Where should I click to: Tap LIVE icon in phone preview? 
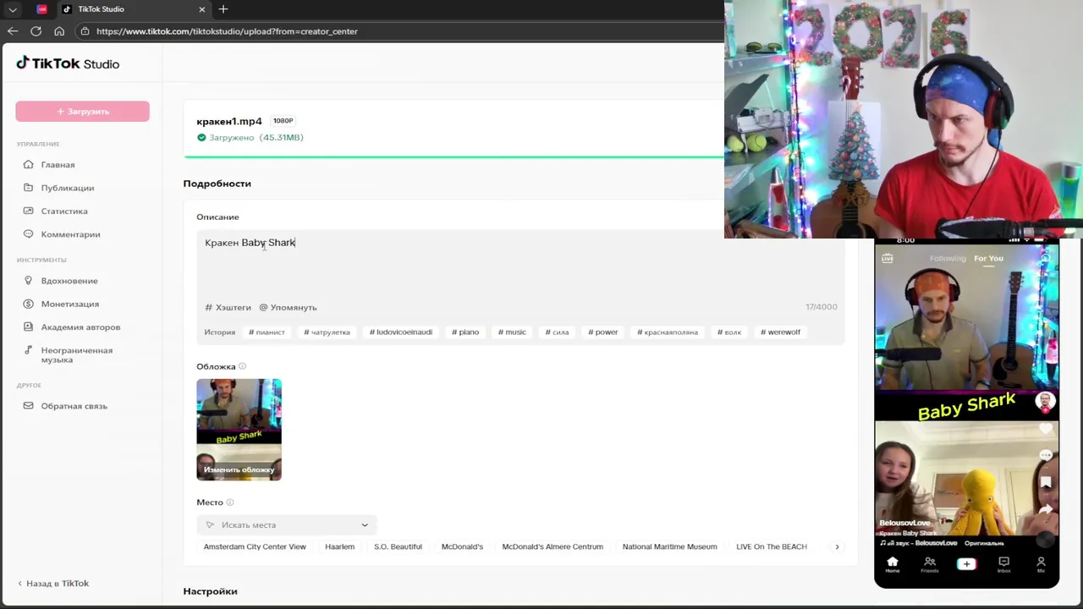(x=887, y=259)
